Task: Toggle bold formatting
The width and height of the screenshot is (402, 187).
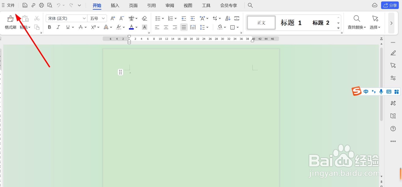Action: pyautogui.click(x=49, y=27)
